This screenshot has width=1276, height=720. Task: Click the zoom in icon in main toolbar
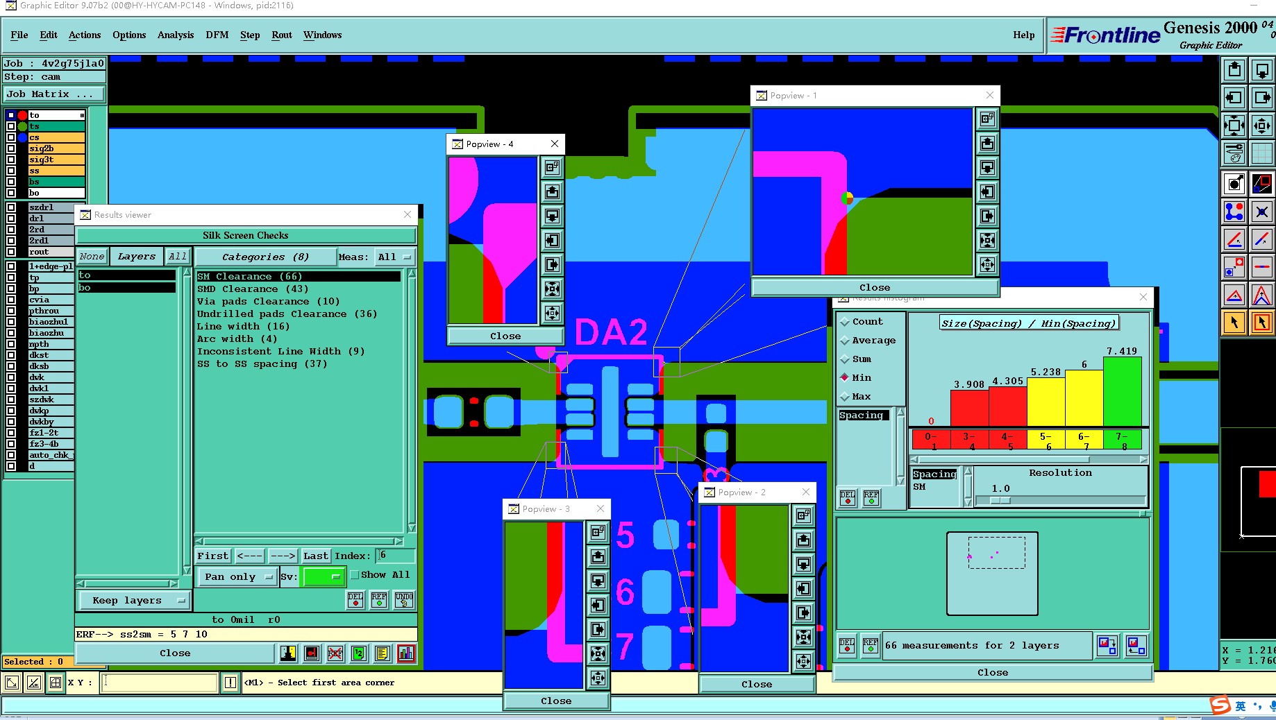[x=1234, y=126]
